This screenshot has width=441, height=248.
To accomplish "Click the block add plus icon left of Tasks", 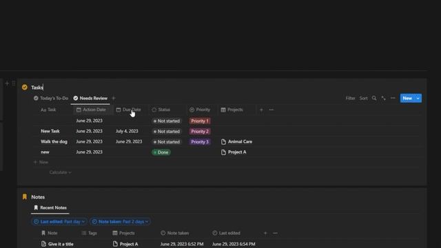I will pyautogui.click(x=7, y=83).
